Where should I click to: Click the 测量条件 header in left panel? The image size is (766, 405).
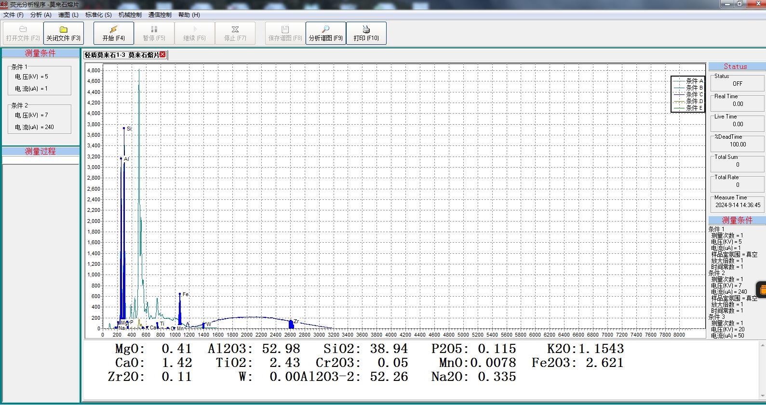(x=40, y=53)
